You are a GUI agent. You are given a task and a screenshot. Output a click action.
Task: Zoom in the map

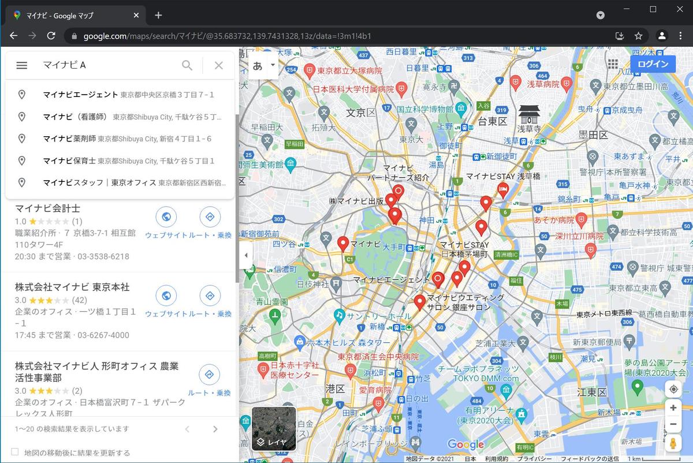pyautogui.click(x=673, y=408)
